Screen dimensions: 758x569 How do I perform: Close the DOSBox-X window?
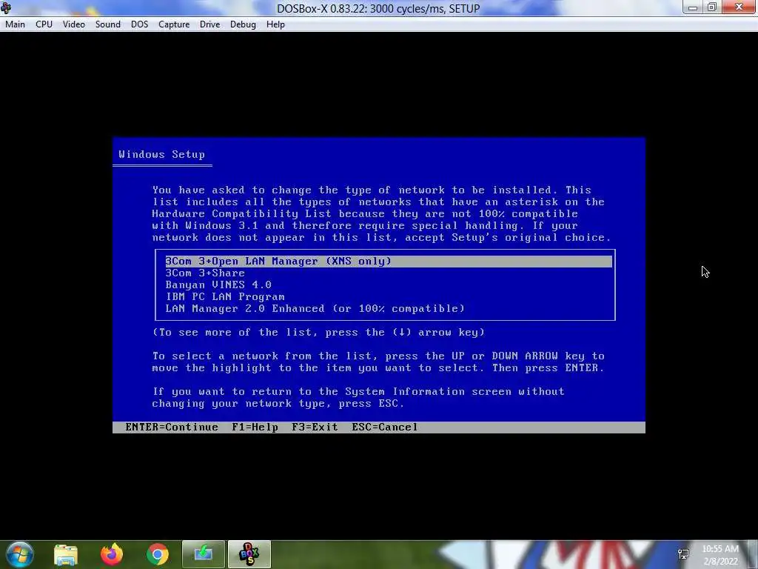coord(739,7)
